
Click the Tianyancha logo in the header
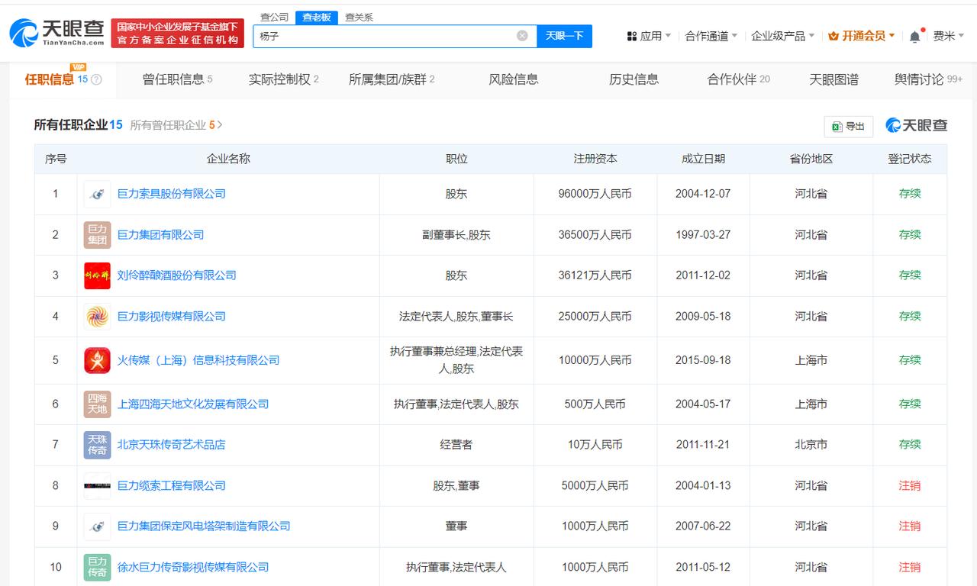click(x=56, y=33)
